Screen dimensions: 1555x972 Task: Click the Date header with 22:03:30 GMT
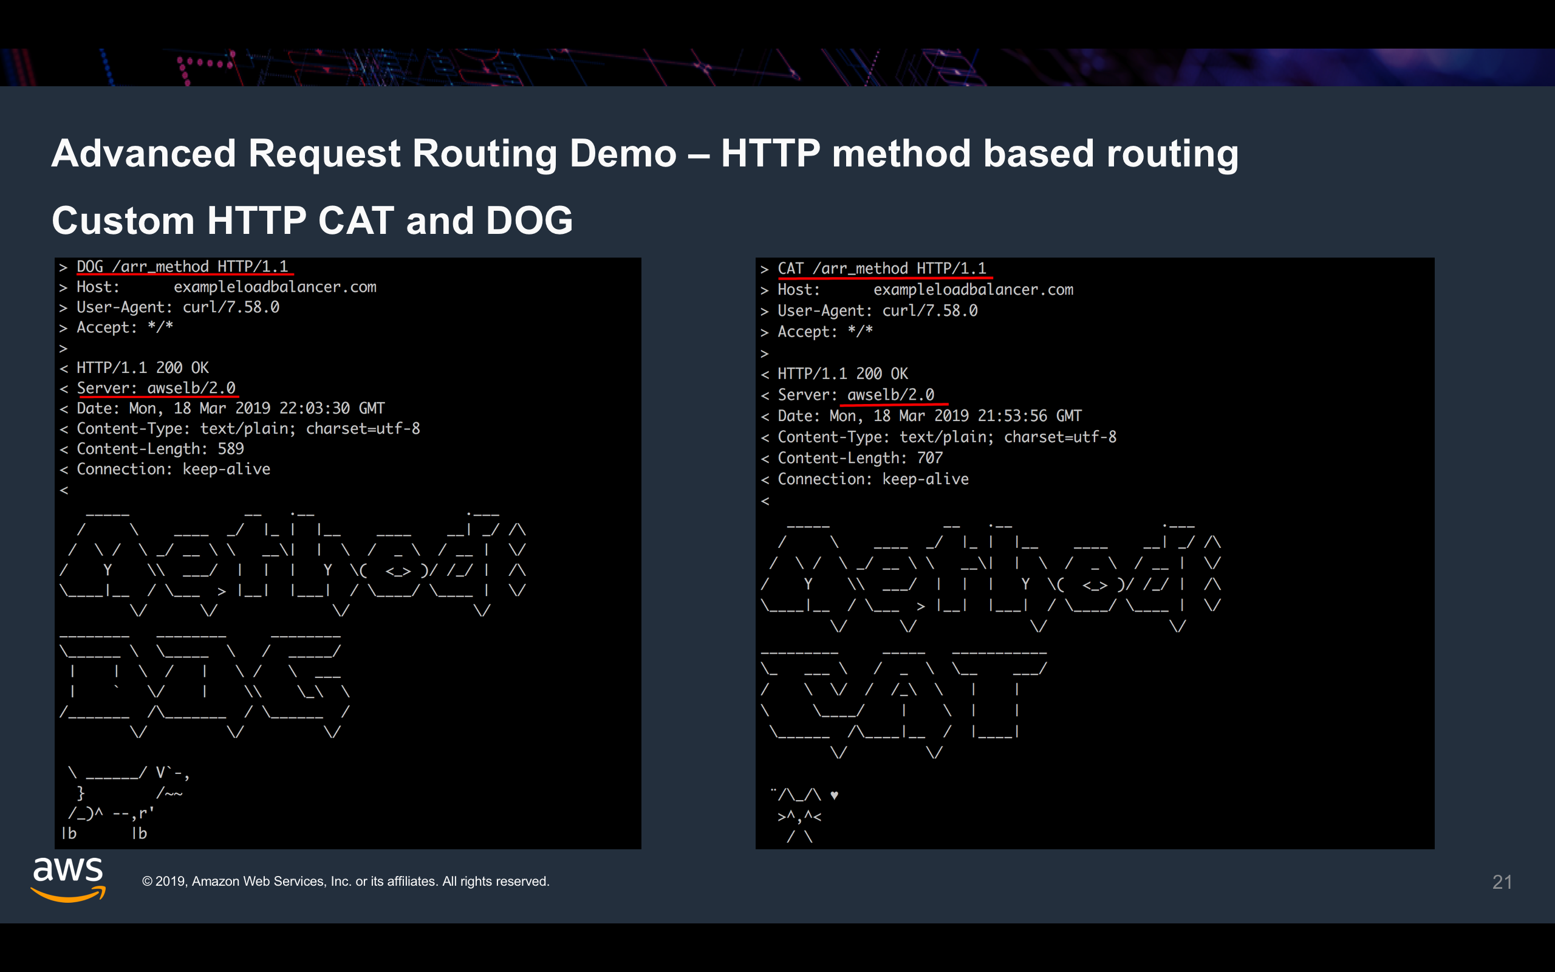[x=230, y=408]
